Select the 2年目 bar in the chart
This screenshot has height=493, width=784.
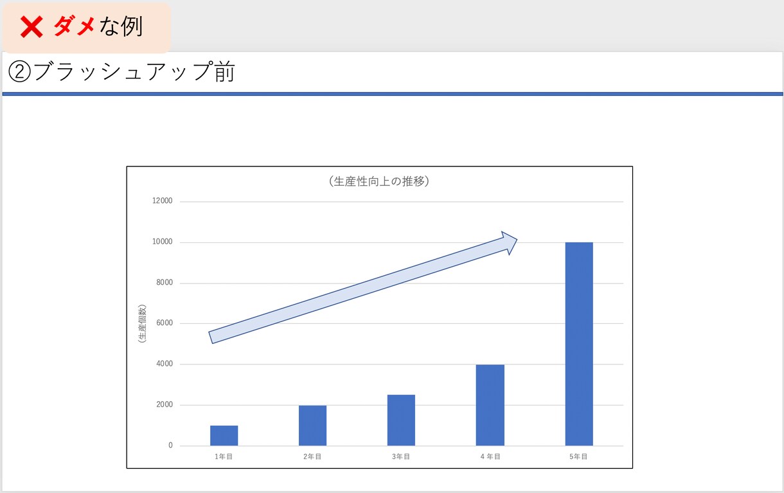click(x=312, y=426)
